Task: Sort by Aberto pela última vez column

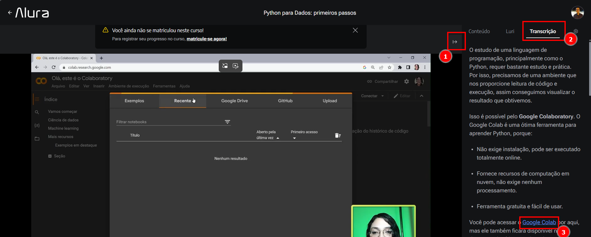Action: click(x=268, y=135)
